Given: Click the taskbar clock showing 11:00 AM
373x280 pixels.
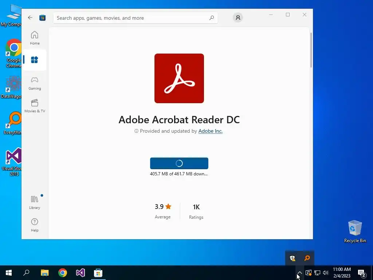Looking at the screenshot, I should [342, 273].
